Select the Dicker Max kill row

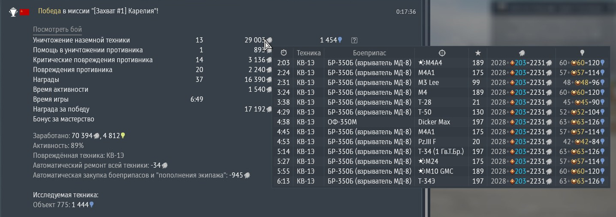434,122
